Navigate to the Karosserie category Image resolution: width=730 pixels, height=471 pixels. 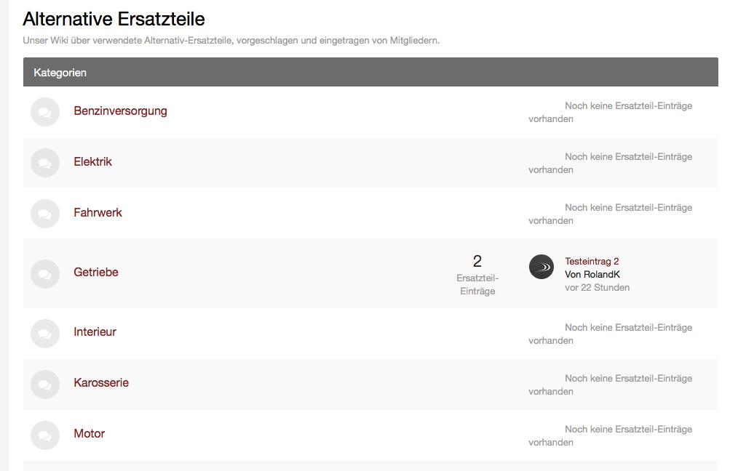click(x=101, y=382)
